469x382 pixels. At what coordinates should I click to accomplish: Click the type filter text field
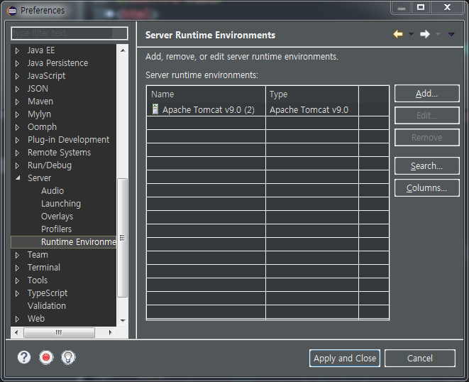pos(70,33)
